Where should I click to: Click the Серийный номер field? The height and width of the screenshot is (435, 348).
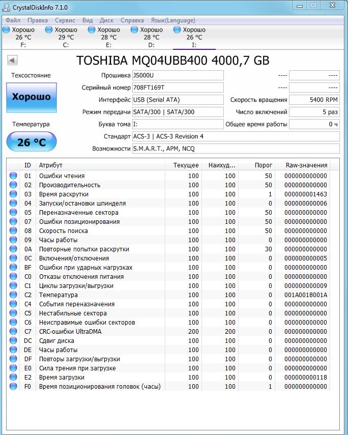pyautogui.click(x=177, y=88)
